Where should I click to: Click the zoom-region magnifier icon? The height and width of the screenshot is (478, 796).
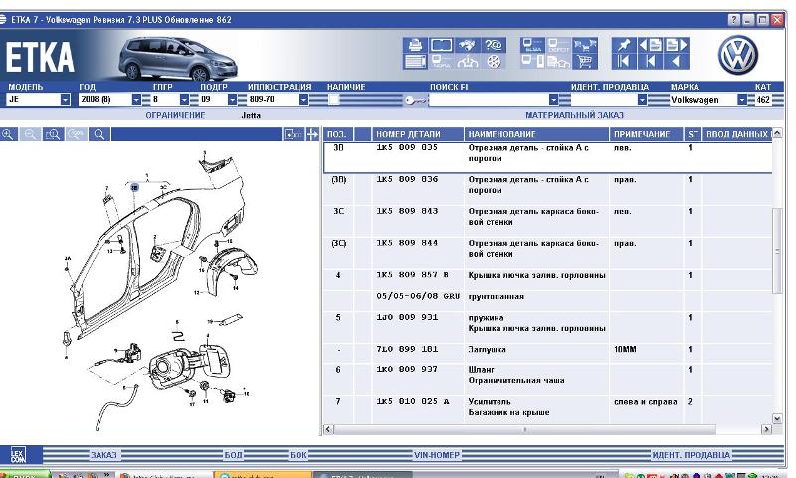point(53,134)
